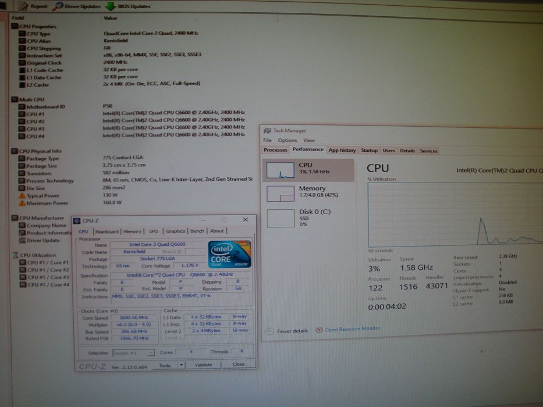Open Resource Monitor link
This screenshot has width=543, height=407.
click(x=352, y=329)
